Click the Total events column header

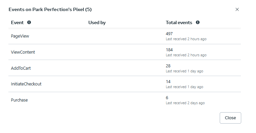[x=179, y=22]
